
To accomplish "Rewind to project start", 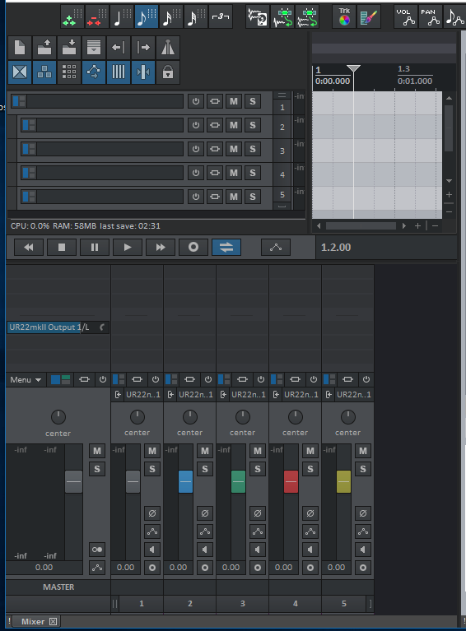I will click(x=29, y=247).
